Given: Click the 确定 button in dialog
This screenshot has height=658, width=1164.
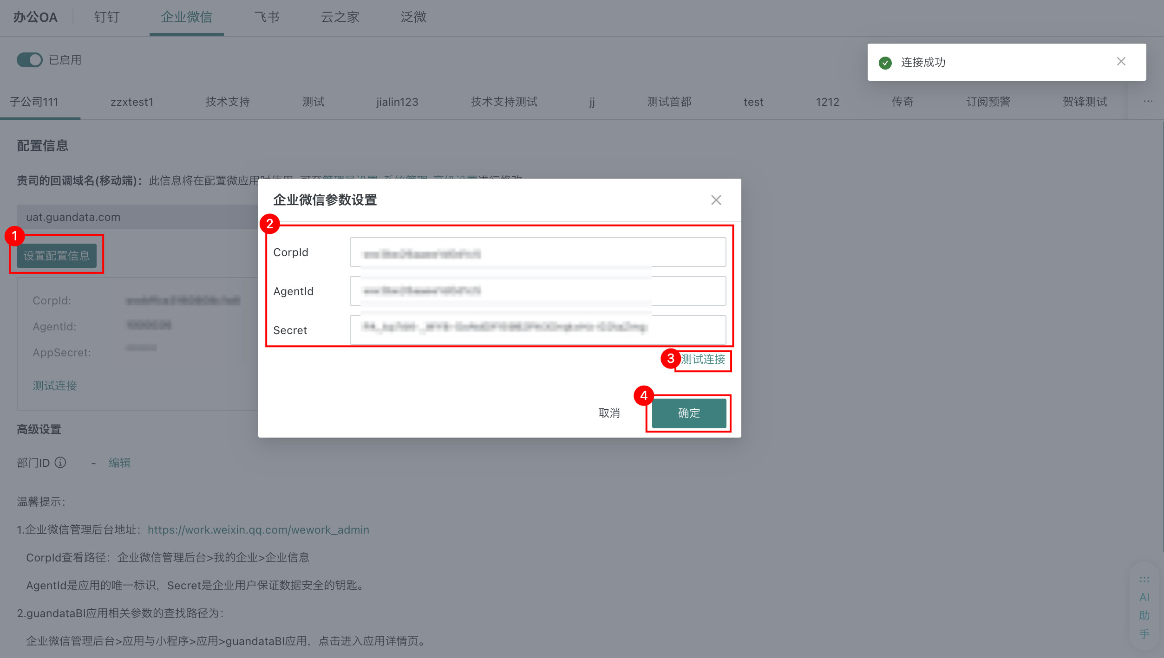Looking at the screenshot, I should tap(688, 413).
